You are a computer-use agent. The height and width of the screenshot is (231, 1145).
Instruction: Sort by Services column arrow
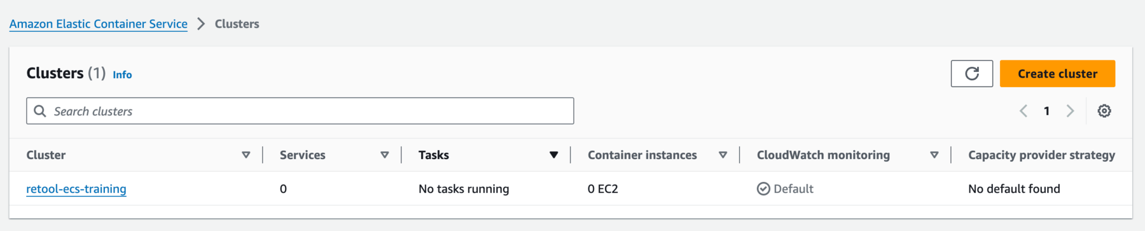385,155
